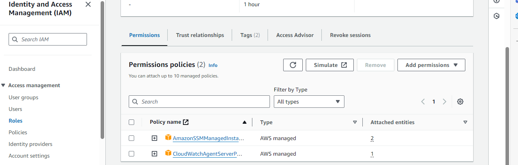Collapse the Access management section
Viewport: 518px width, 165px height.
pyautogui.click(x=4, y=85)
